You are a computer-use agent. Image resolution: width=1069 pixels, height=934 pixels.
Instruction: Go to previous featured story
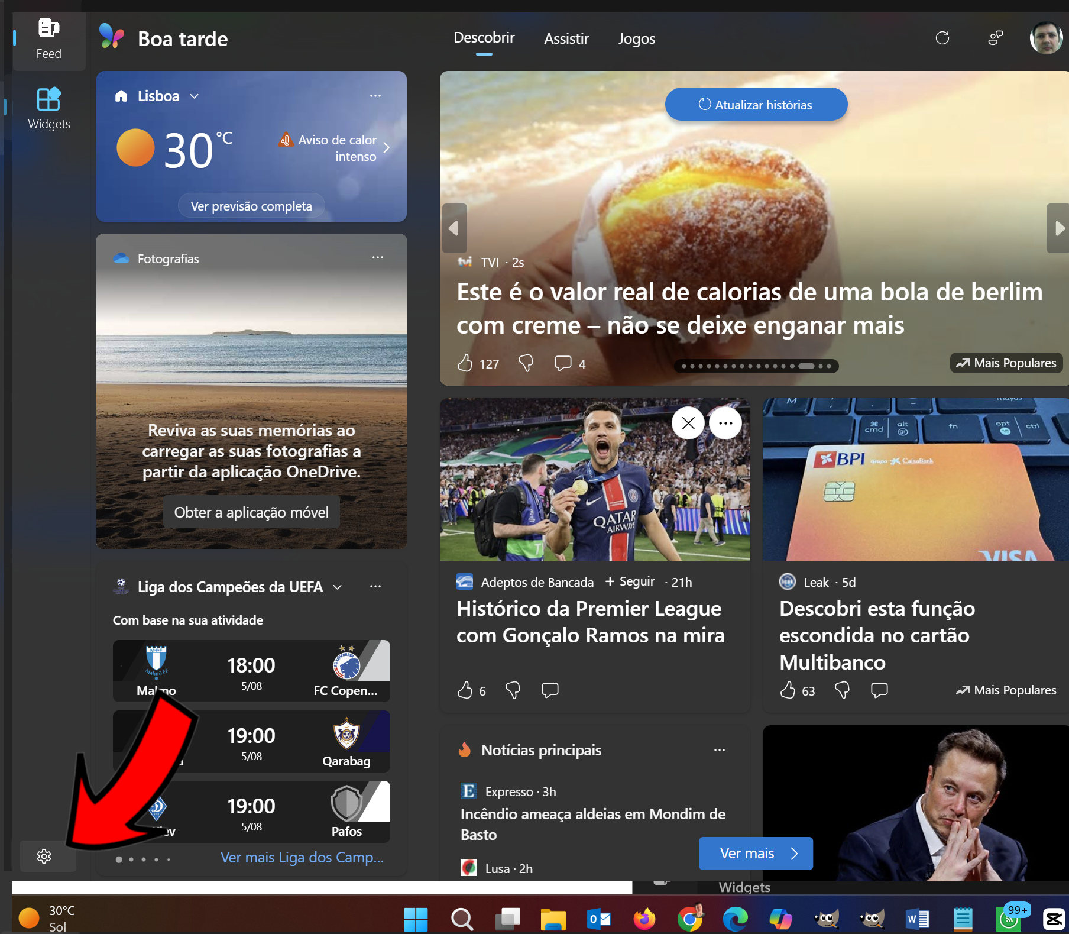point(454,228)
